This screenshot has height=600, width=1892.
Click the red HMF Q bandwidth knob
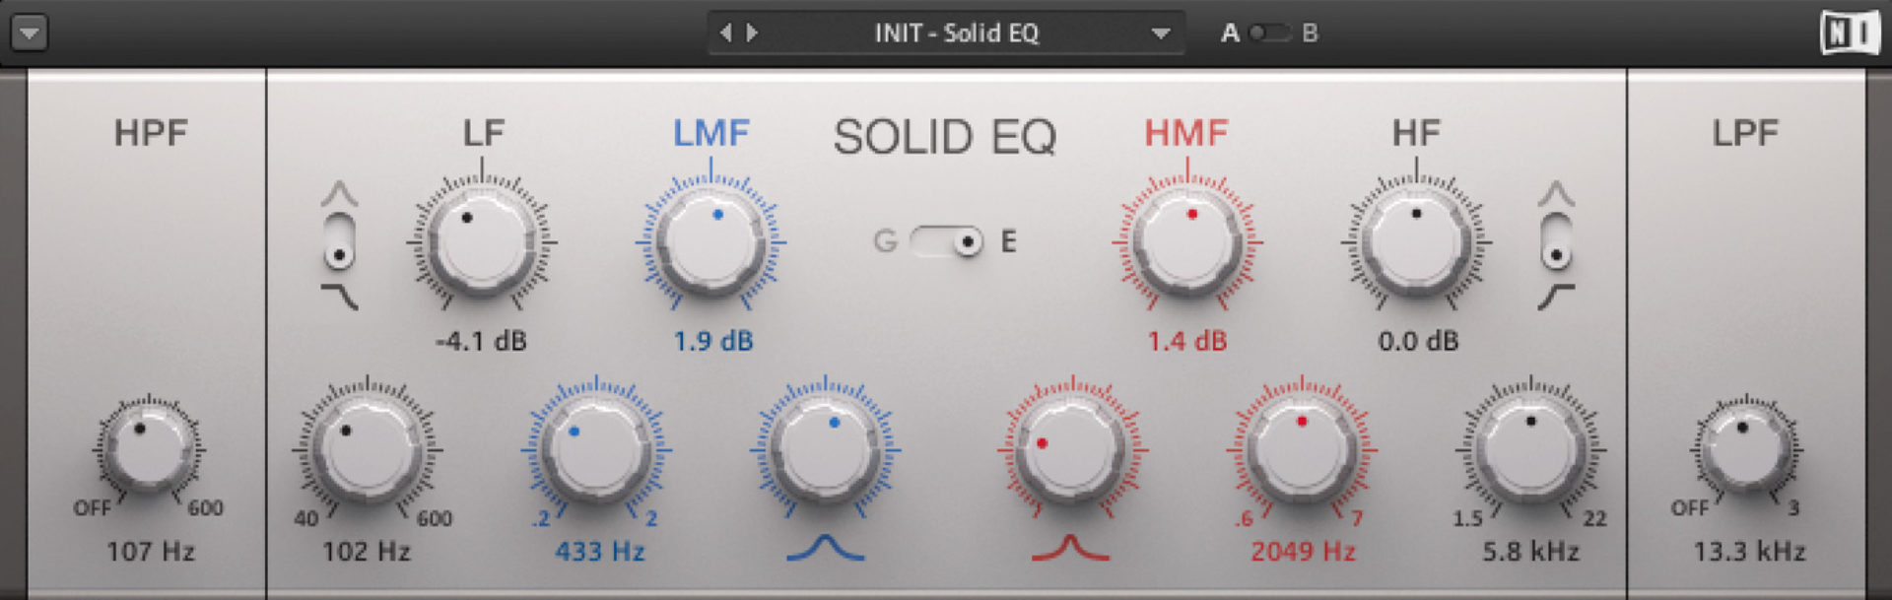click(x=1072, y=449)
